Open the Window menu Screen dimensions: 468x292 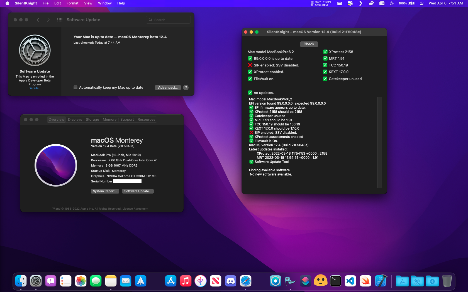click(x=105, y=3)
